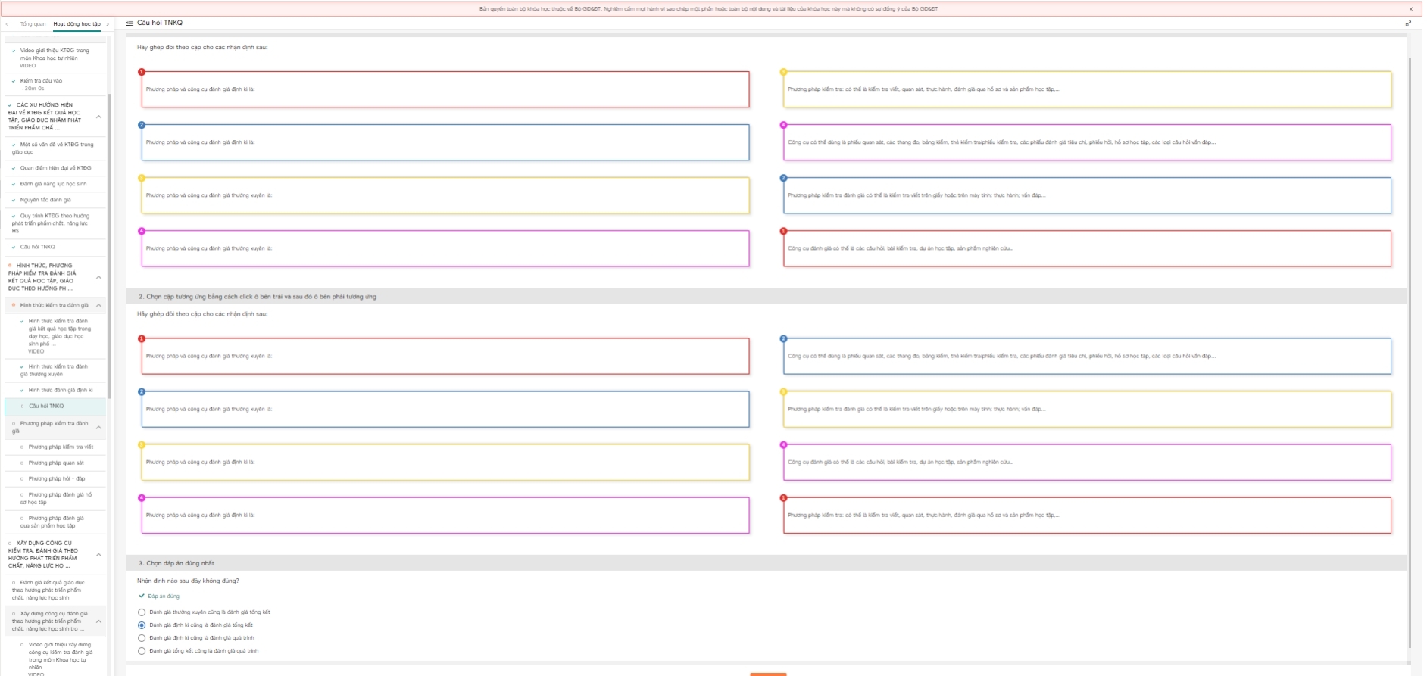Click the right arrow after 'Hoạt động học tập' tab
The image size is (1427, 676).
point(108,24)
